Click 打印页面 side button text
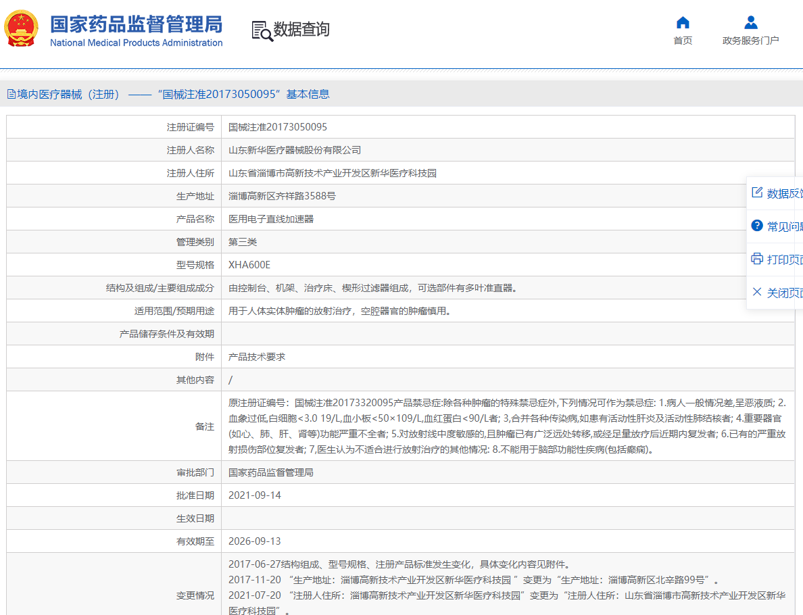Image resolution: width=803 pixels, height=615 pixels. click(785, 260)
